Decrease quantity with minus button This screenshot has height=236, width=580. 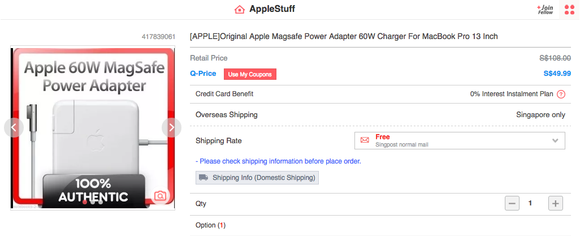point(512,203)
